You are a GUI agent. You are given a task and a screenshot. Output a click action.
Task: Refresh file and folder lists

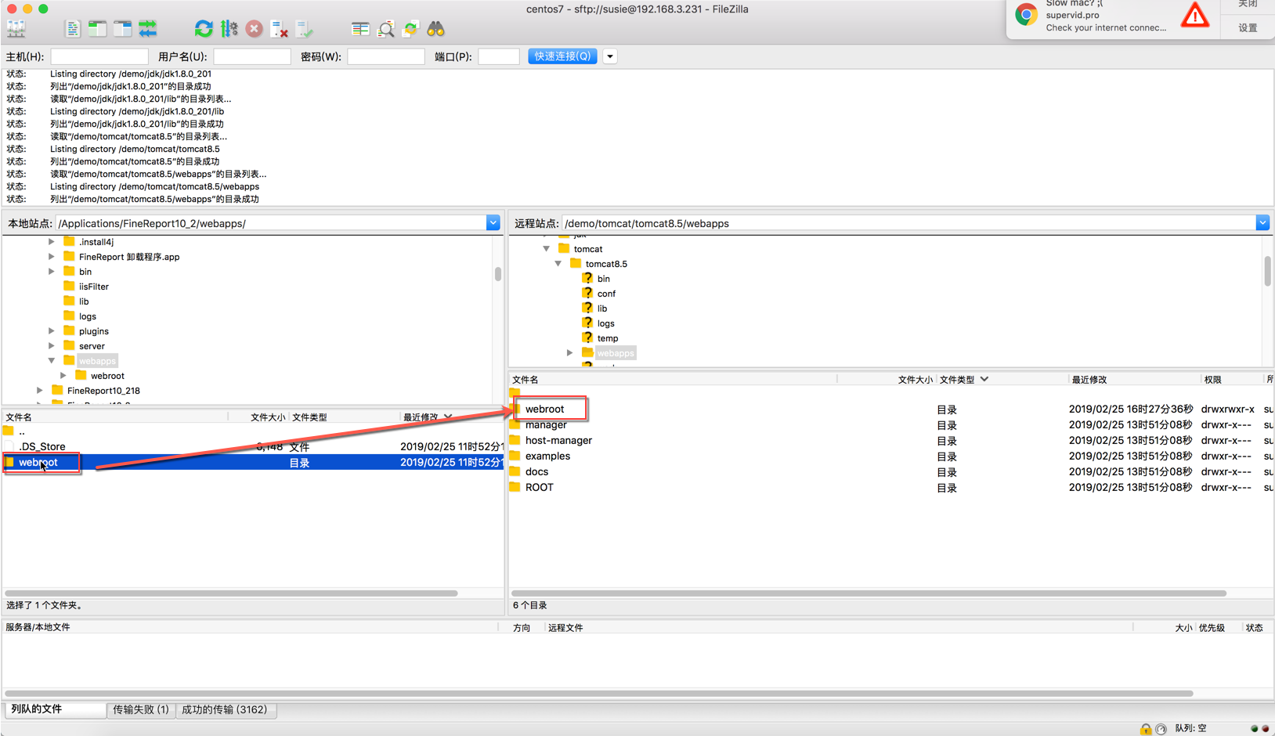tap(204, 30)
